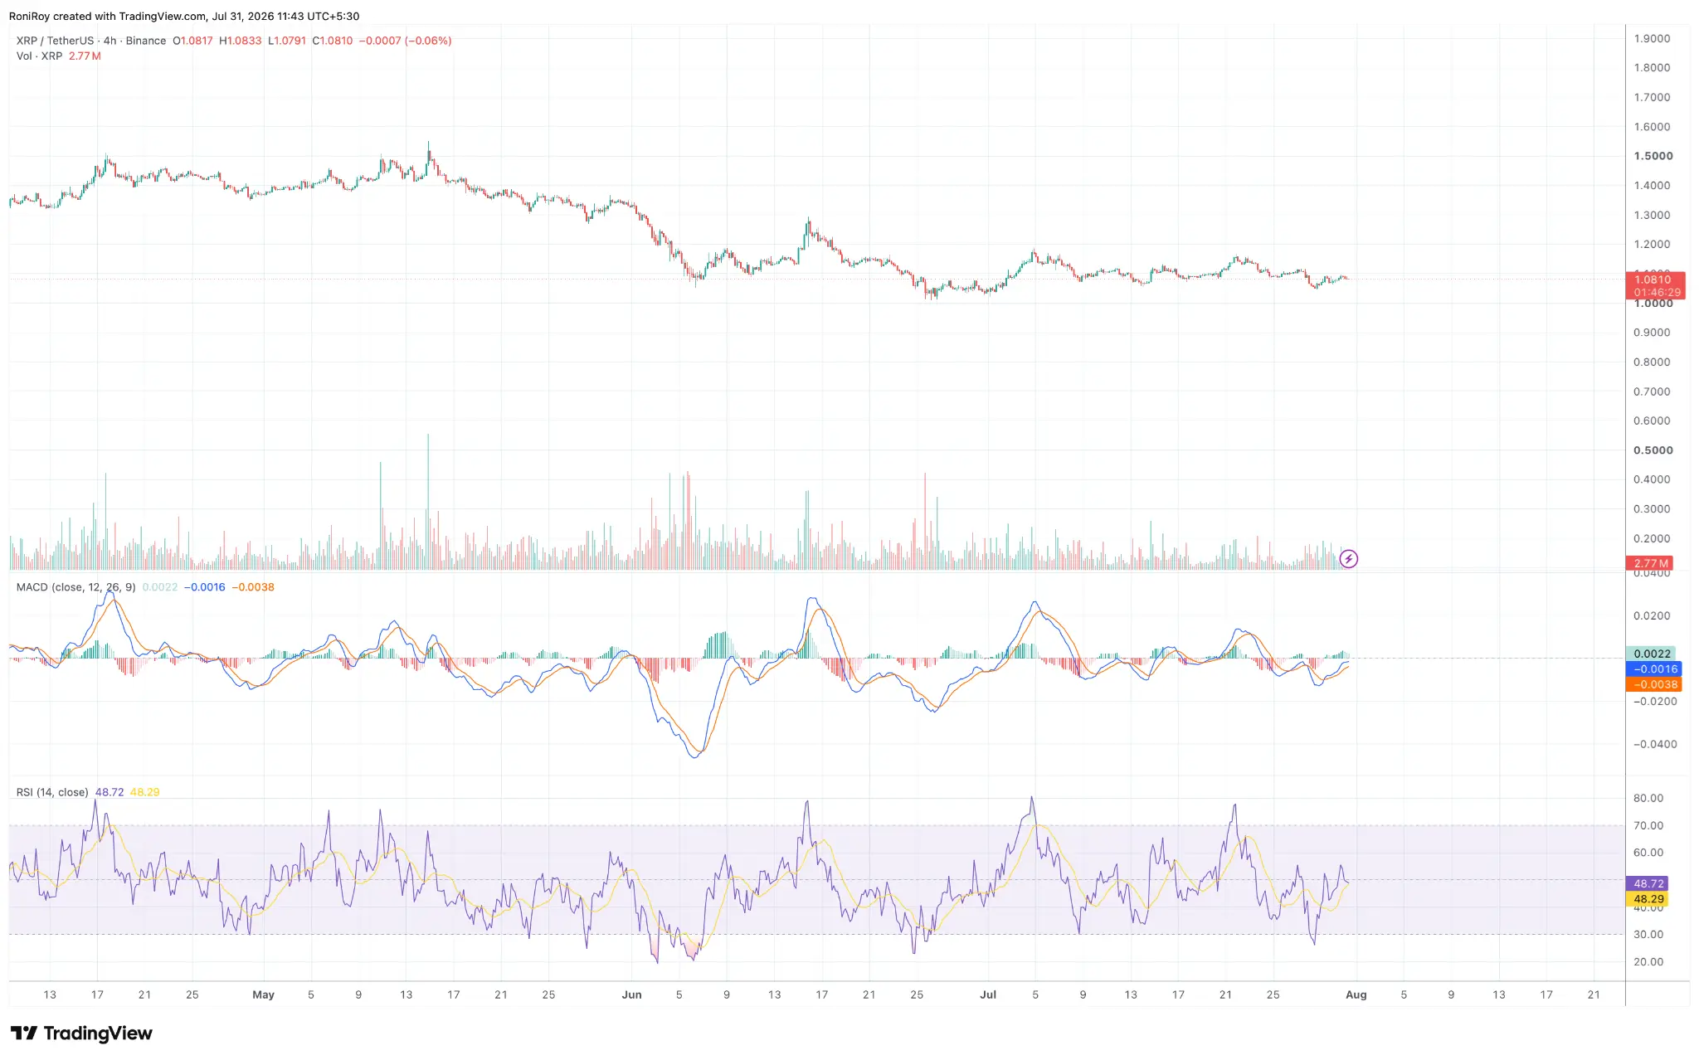This screenshot has width=1699, height=1060.
Task: Click the low value L1.0791
Action: click(287, 41)
